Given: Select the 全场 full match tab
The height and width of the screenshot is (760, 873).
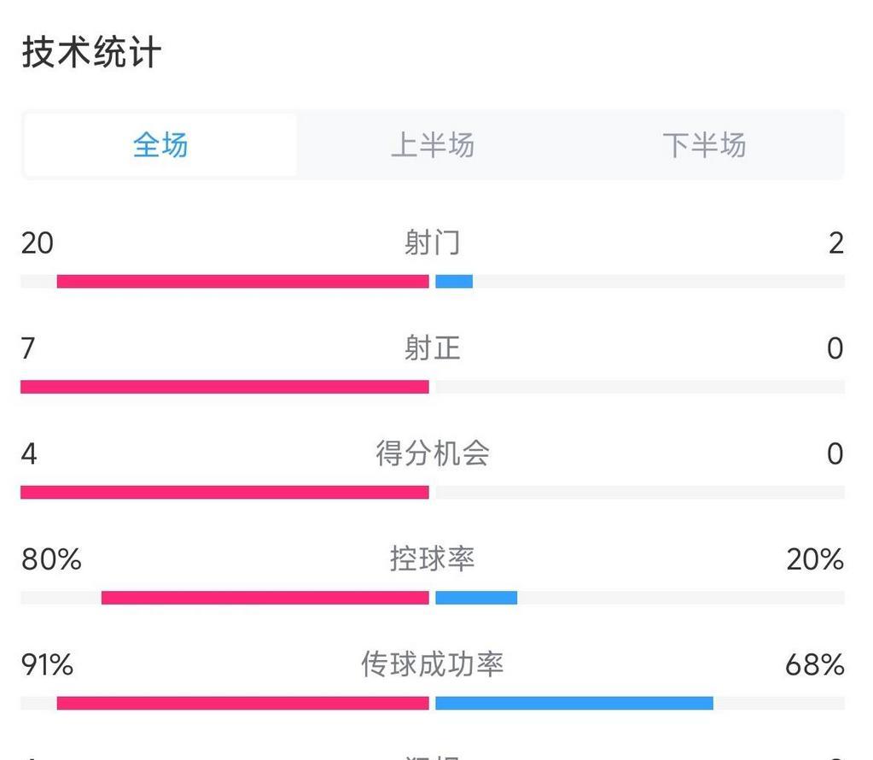Looking at the screenshot, I should [160, 145].
